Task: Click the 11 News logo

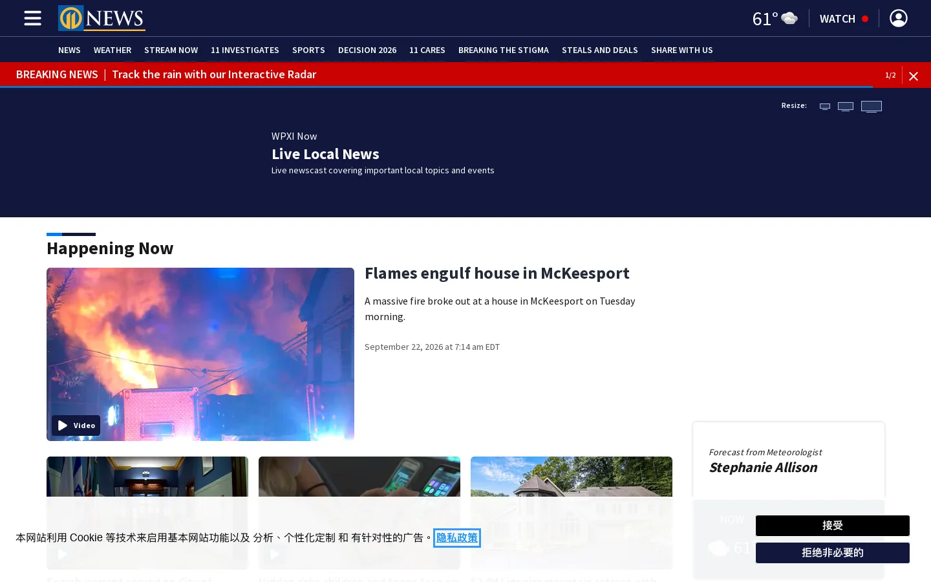Action: coord(102,18)
